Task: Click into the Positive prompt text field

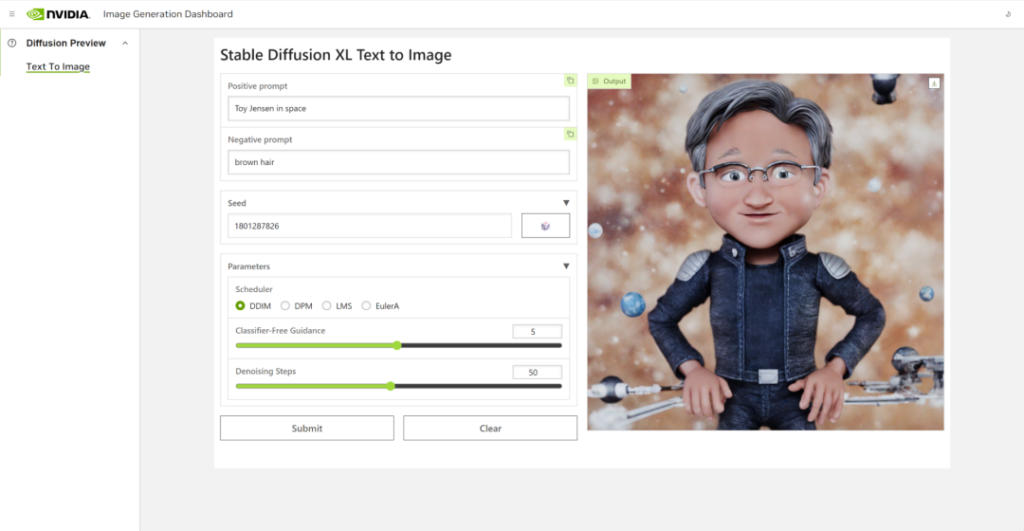Action: pos(398,108)
